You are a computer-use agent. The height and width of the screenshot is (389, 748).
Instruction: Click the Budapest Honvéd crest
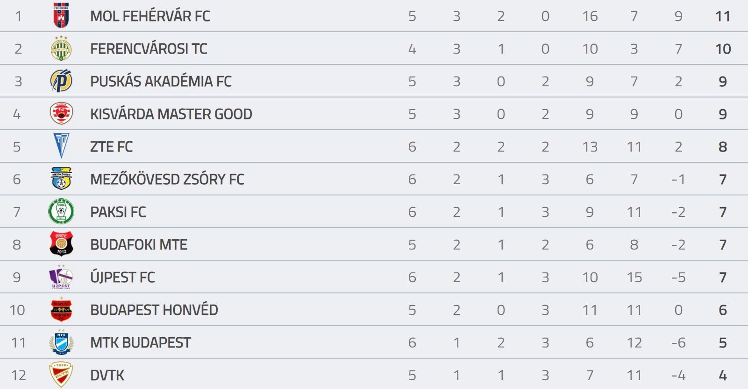[61, 309]
